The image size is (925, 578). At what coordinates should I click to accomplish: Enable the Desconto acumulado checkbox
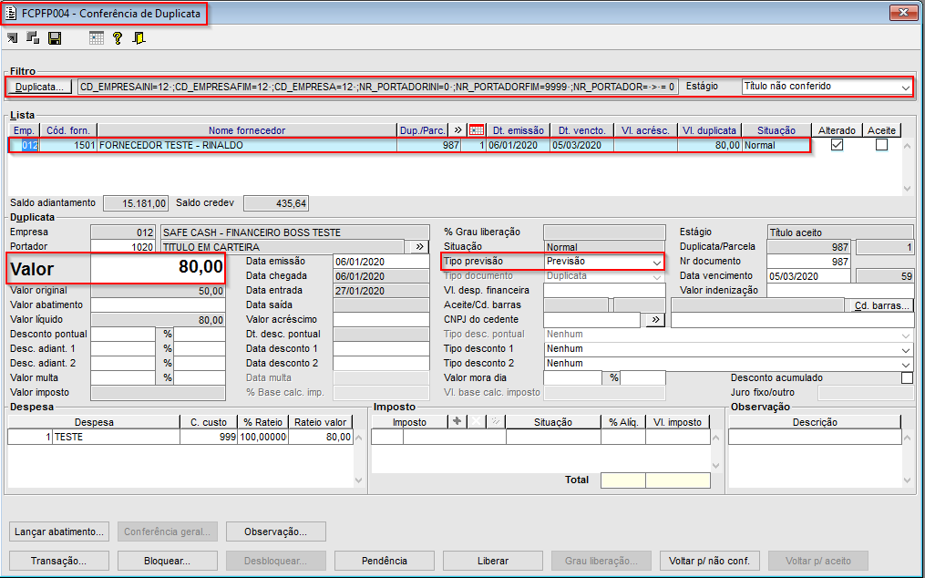tap(906, 377)
